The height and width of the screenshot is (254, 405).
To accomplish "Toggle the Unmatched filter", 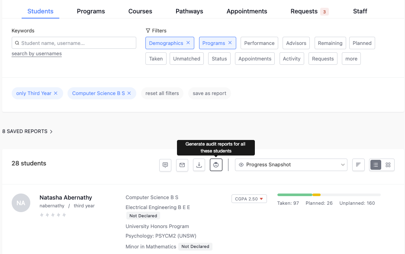I will (x=186, y=59).
